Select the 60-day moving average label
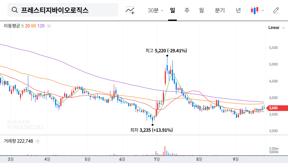 tap(34, 26)
